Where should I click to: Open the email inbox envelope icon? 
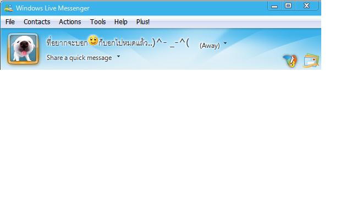point(311,60)
